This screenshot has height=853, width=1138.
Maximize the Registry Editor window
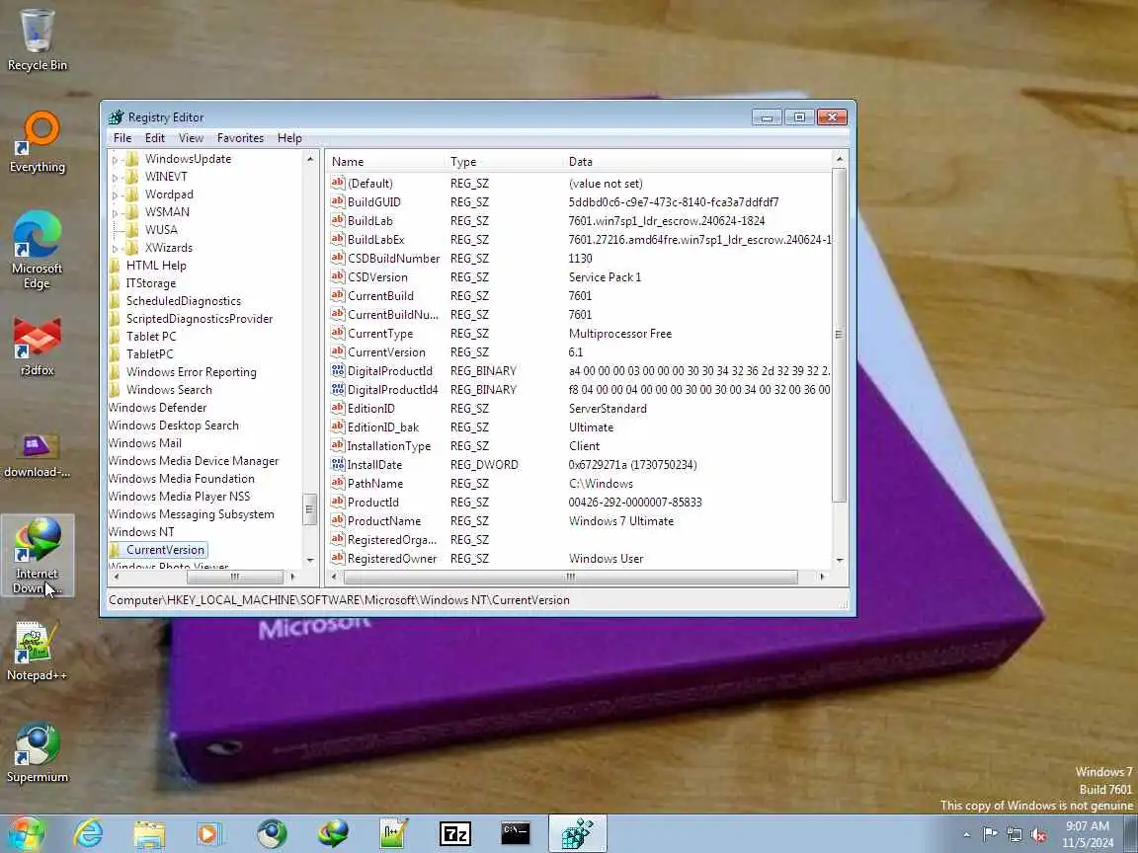tap(799, 117)
